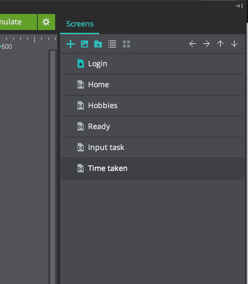
Task: Click the vertical canvas scrollbar
Action: (x=53, y=167)
